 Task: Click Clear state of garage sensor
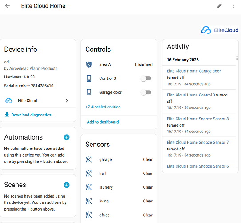click(148, 160)
